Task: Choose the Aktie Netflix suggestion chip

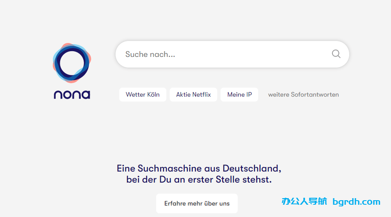Action: pos(193,95)
